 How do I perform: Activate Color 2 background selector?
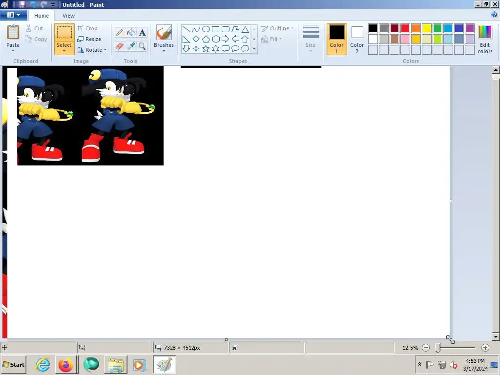click(357, 39)
